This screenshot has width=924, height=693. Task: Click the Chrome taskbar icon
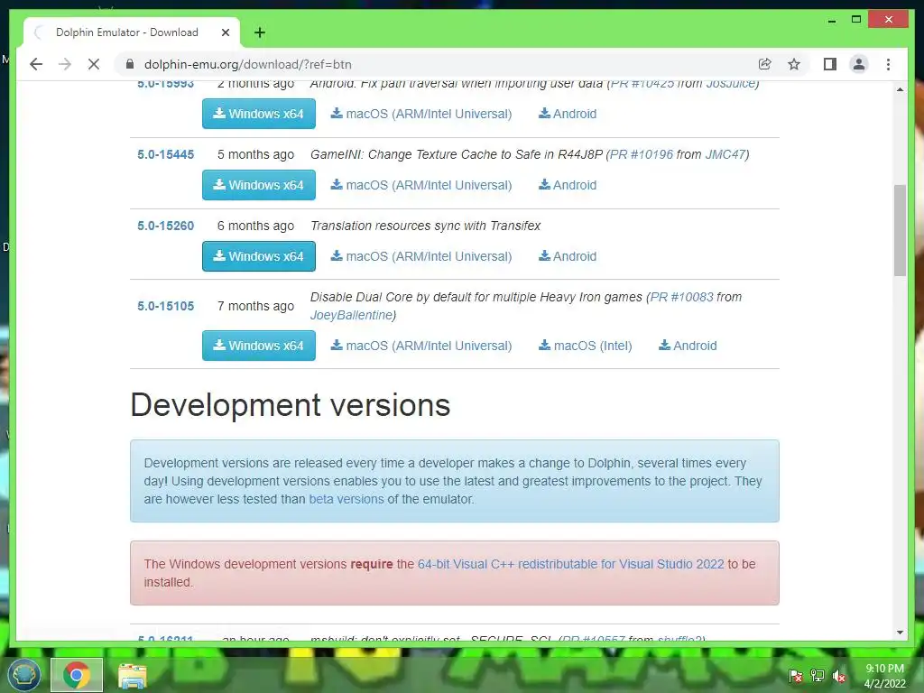pos(77,675)
